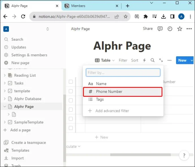Open the workspace switcher arrows

coord(47,29)
